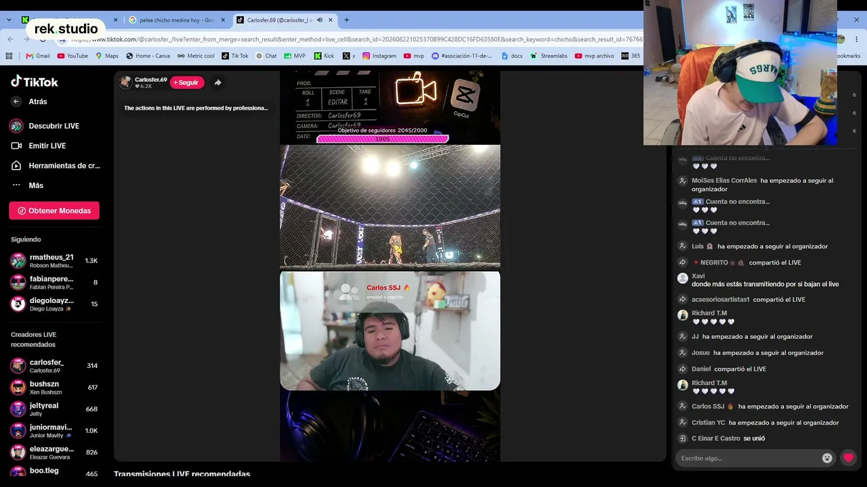
Task: Open the X bookmark
Action: (349, 56)
